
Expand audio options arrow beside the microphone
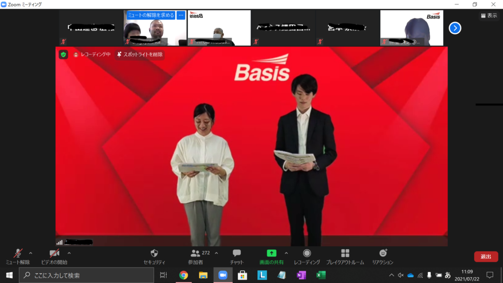(31, 253)
